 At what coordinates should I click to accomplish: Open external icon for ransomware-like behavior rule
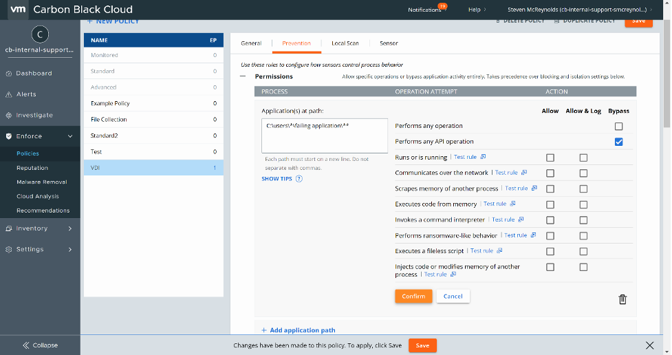[533, 235]
